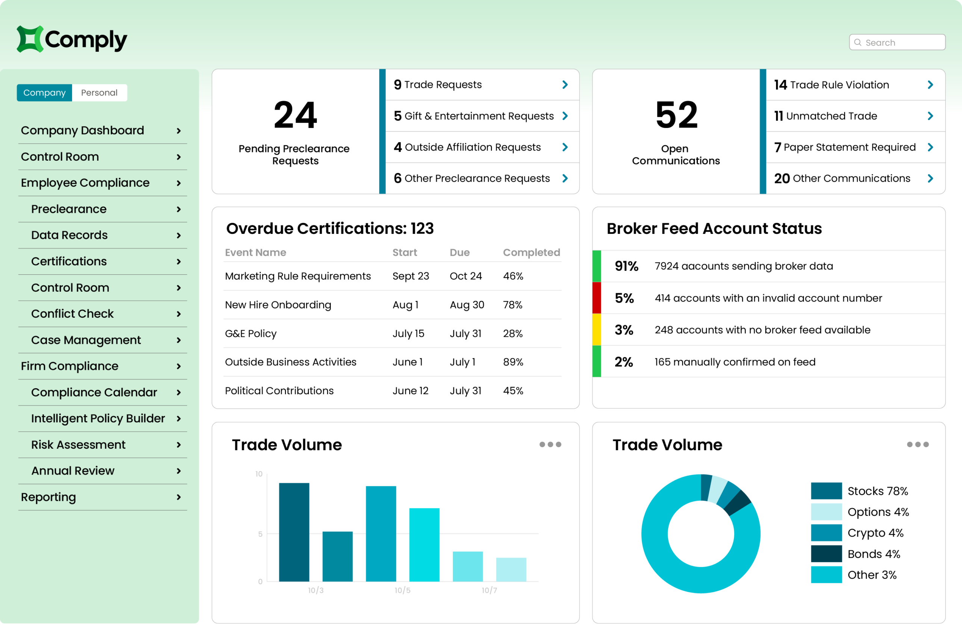Open Trade Rule Violation arrow
962x639 pixels.
click(930, 84)
